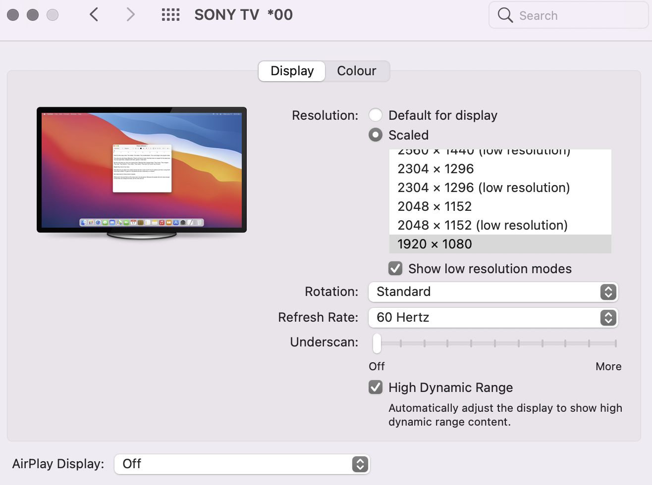Switch to the Colour tab
The image size is (652, 485).
[x=357, y=71]
